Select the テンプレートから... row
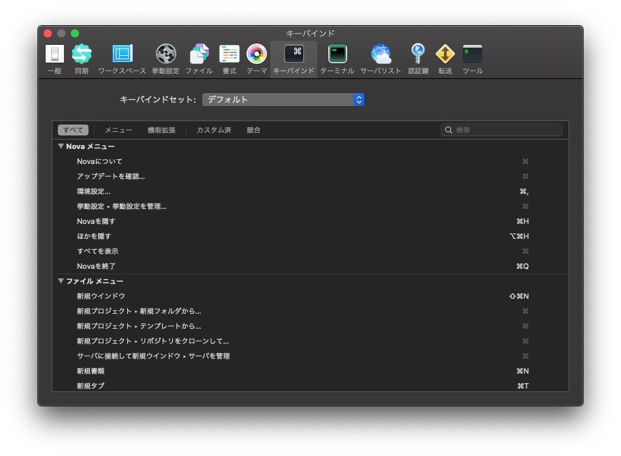 pyautogui.click(x=310, y=326)
